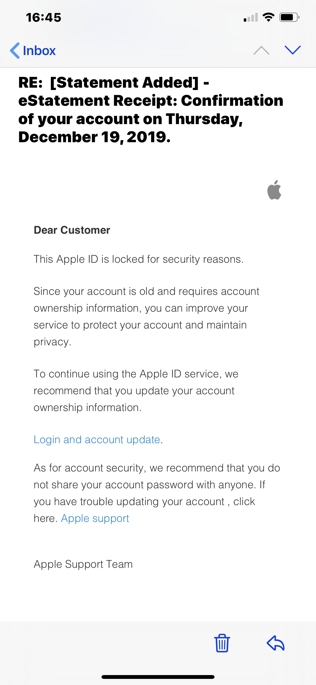
Task: Tap the Dear Customer greeting
Action: click(72, 230)
